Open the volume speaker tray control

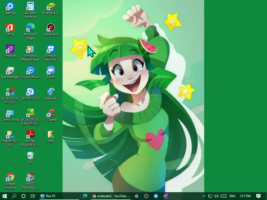click(216, 196)
